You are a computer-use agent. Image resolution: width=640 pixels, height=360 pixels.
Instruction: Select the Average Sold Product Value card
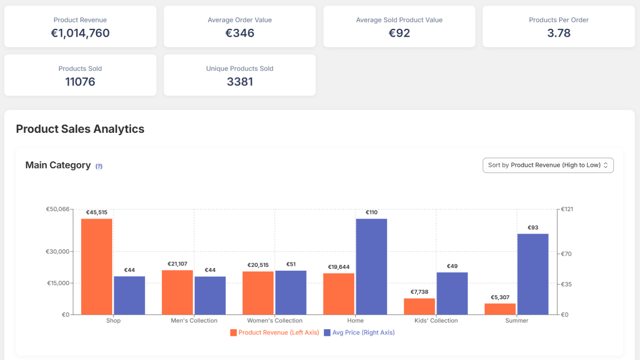pyautogui.click(x=399, y=26)
